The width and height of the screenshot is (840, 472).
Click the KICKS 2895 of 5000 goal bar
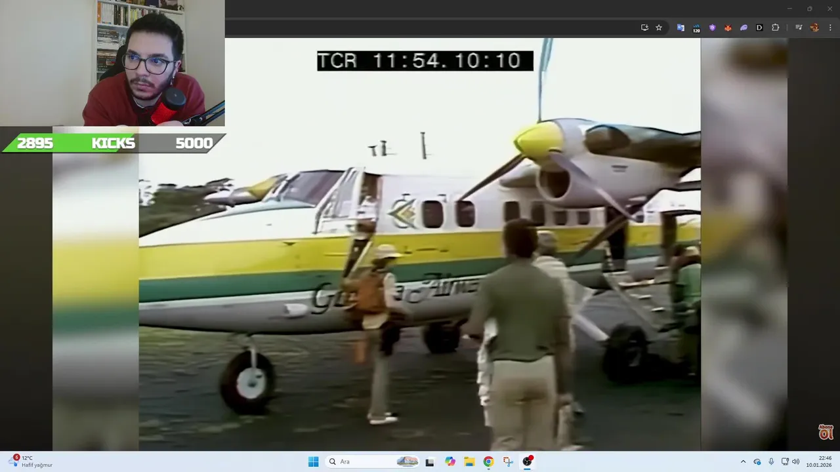click(x=114, y=143)
